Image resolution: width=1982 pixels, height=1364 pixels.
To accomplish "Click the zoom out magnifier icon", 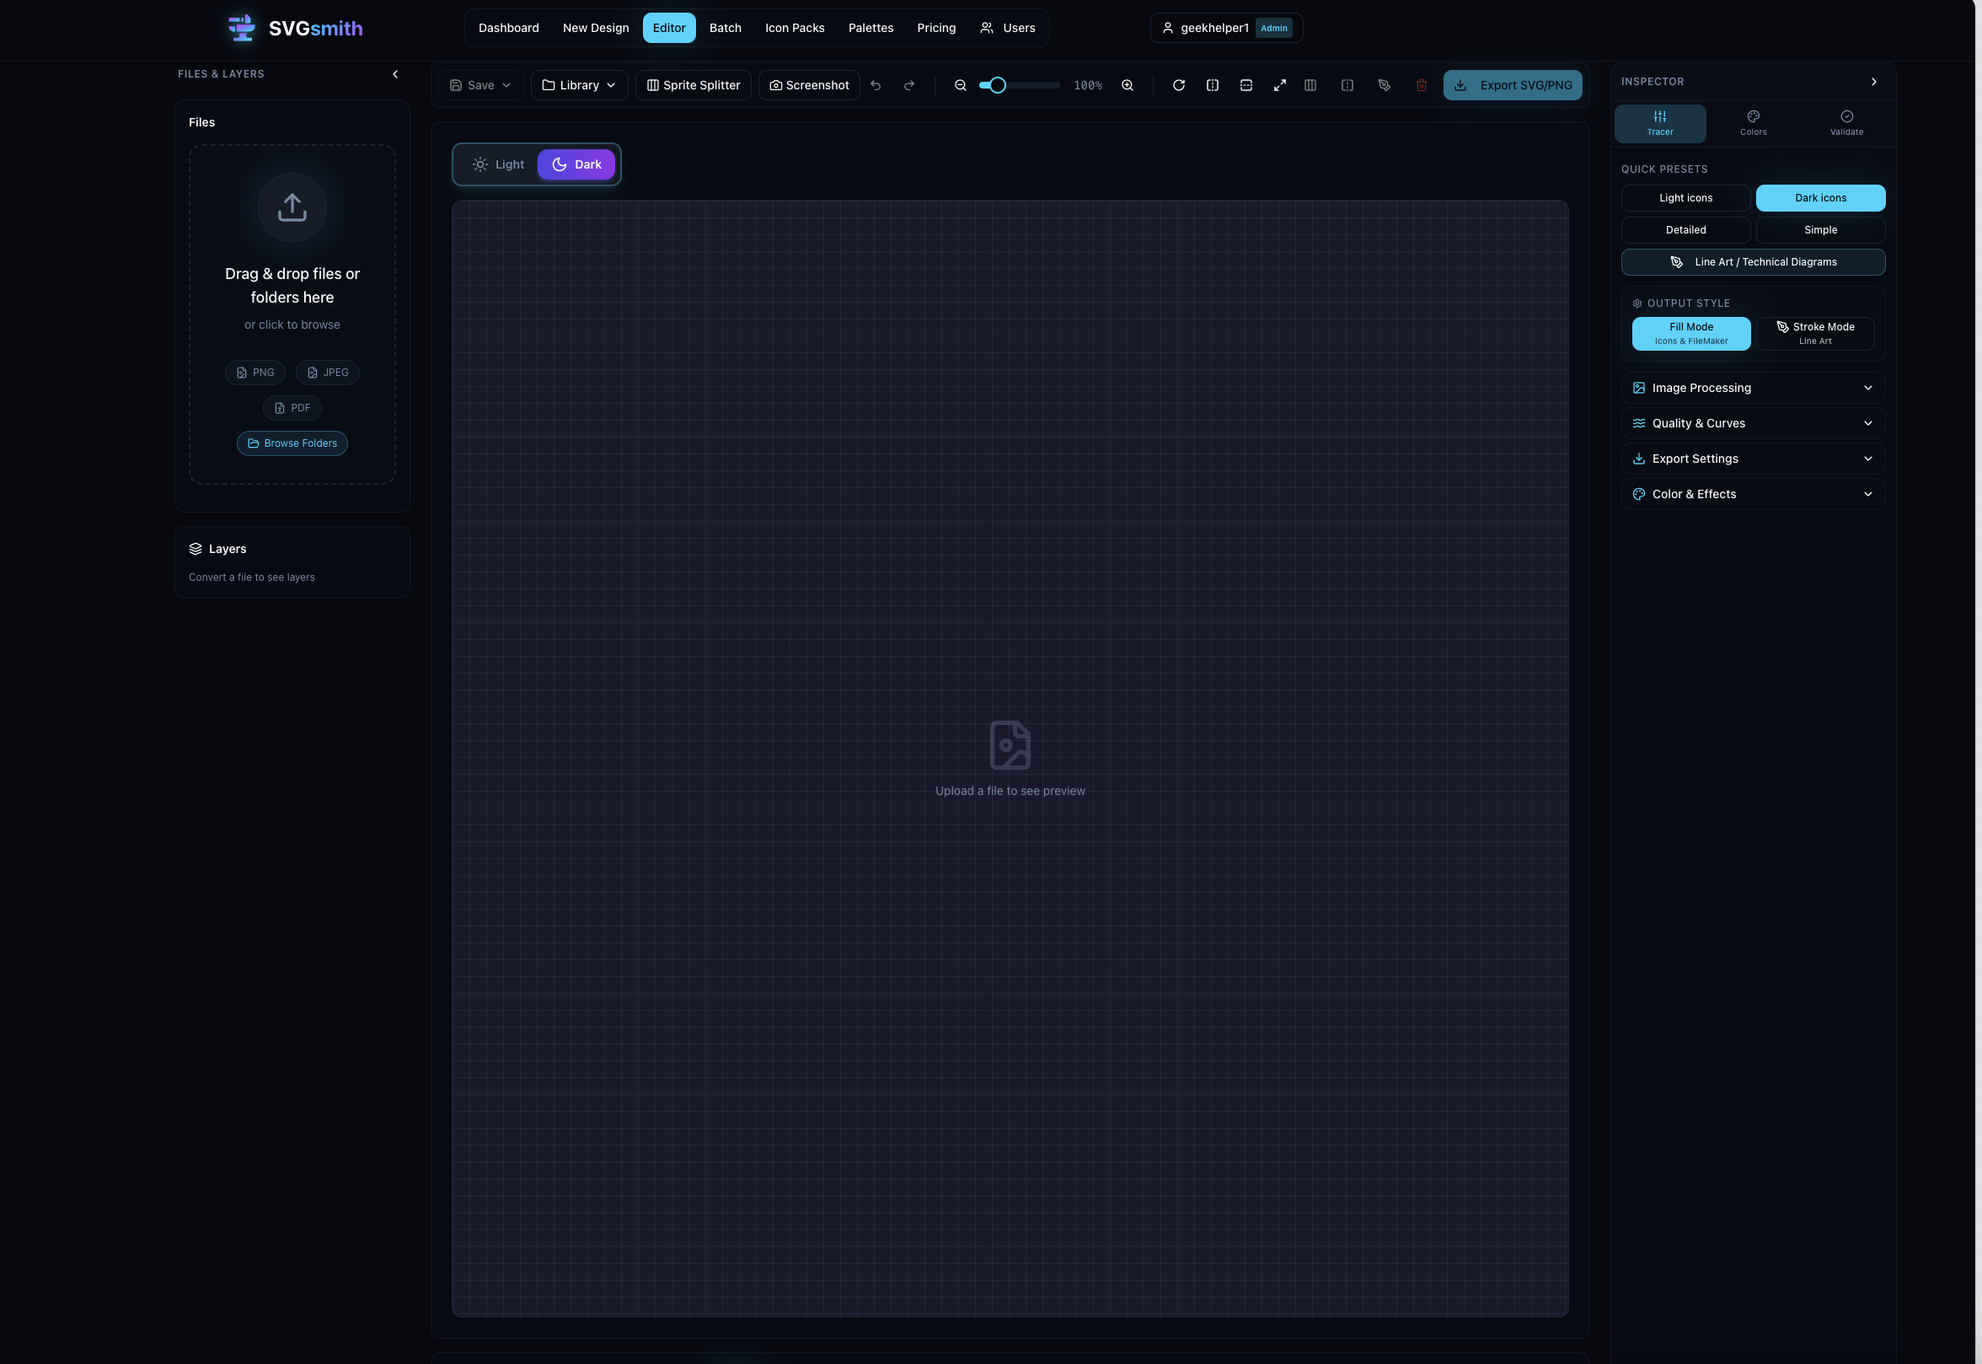I will [x=961, y=85].
